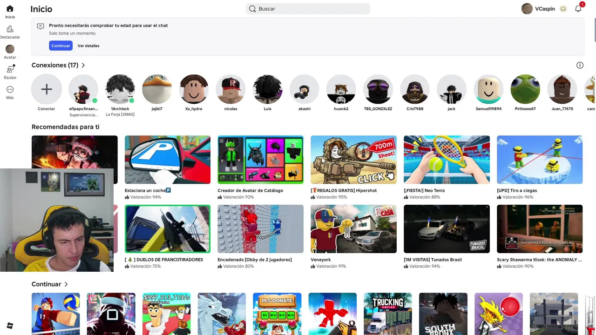Screen dimensions: 596x335
Task: Open the PLS DONATE tile in Continuar
Action: click(277, 314)
